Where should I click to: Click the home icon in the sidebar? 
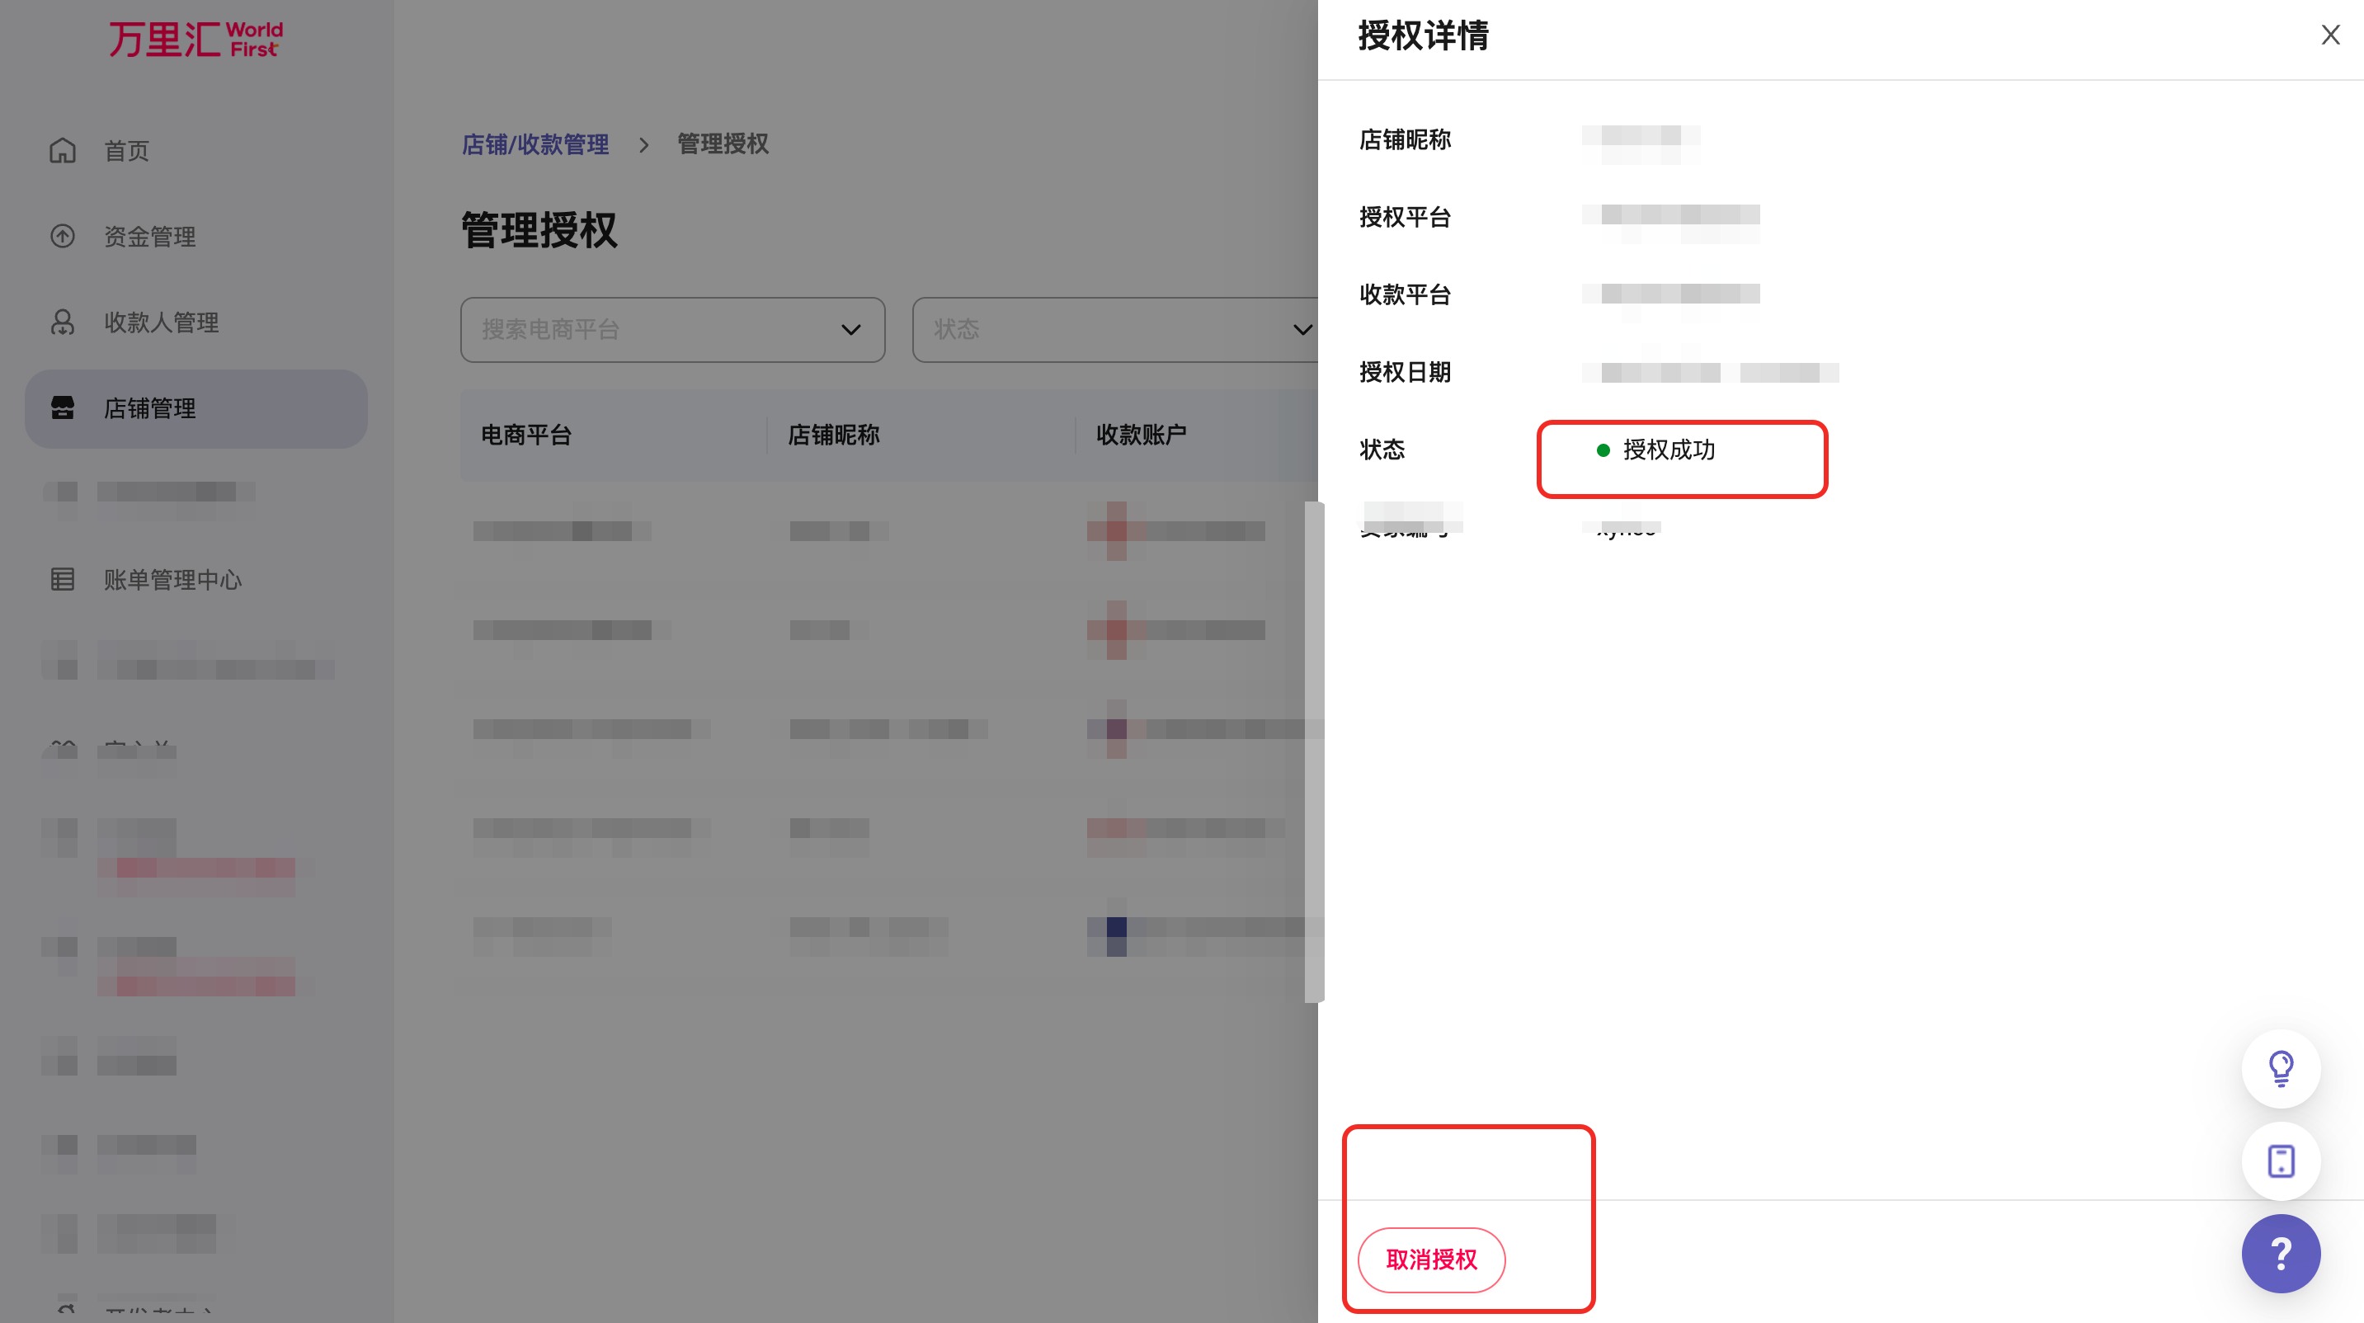[x=63, y=150]
